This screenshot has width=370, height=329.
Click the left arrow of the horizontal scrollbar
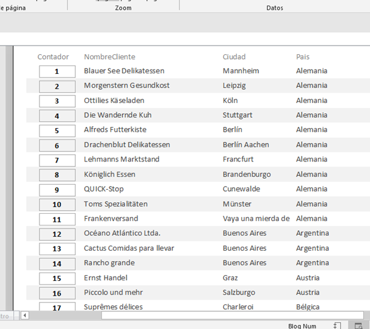25,315
